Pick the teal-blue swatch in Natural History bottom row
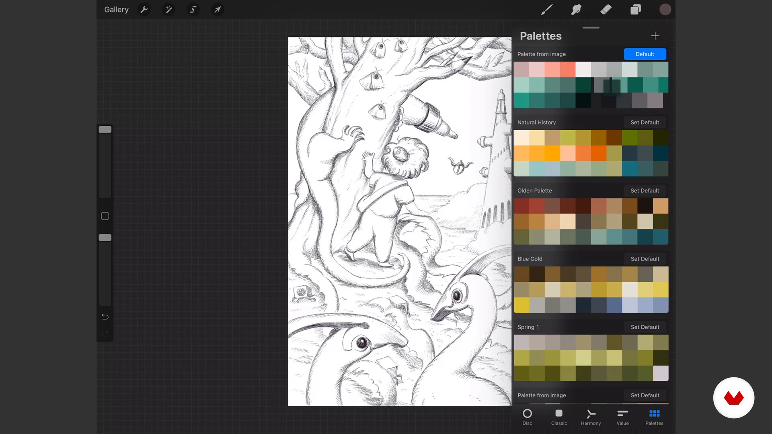Screen dimensions: 772x434 pos(630,169)
